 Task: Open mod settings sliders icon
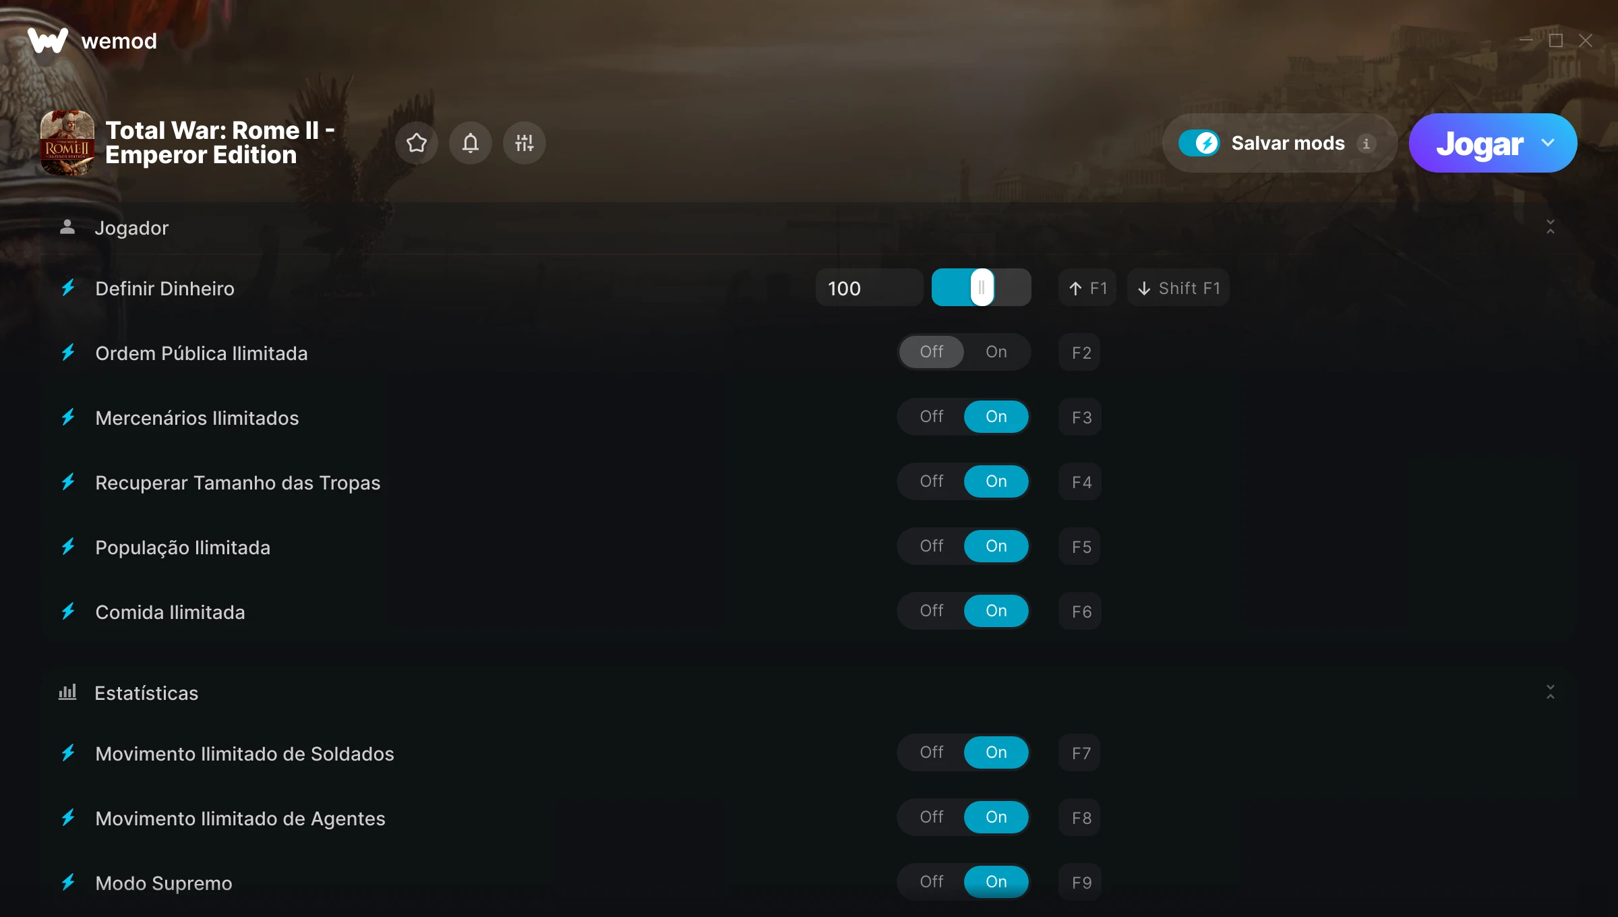click(525, 143)
